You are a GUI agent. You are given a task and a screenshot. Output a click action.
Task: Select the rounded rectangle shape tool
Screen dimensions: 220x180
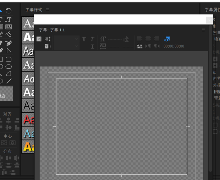click(9, 59)
